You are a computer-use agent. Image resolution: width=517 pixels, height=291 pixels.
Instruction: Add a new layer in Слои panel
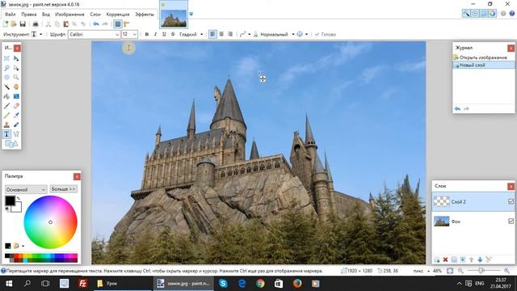click(x=437, y=260)
